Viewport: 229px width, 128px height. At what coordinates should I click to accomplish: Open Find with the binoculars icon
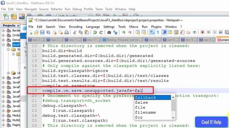(x=109, y=32)
